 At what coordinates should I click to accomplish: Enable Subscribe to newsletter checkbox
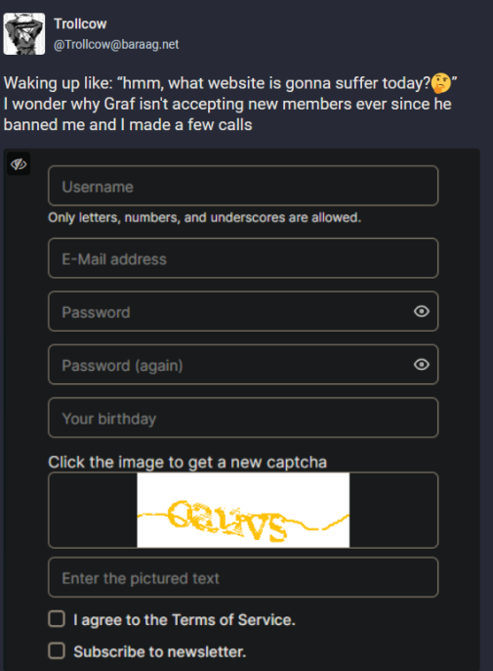pyautogui.click(x=57, y=650)
